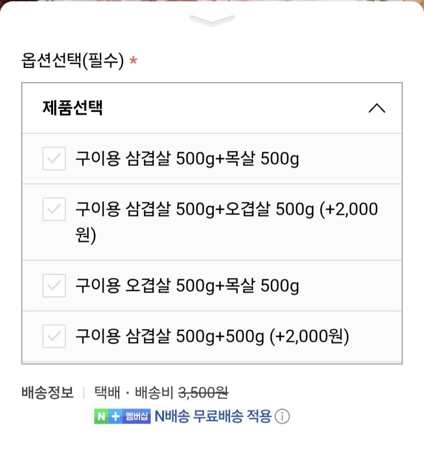The image size is (424, 462).
Task: Click the crossed-out 3,500원 shipping fee
Action: 203,393
